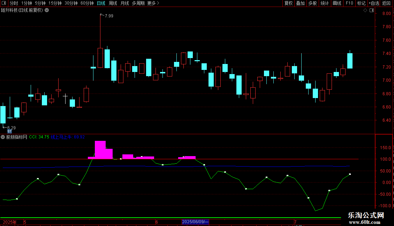
Task: Click the diamond marker icon above the chart
Action: [x=365, y=10]
